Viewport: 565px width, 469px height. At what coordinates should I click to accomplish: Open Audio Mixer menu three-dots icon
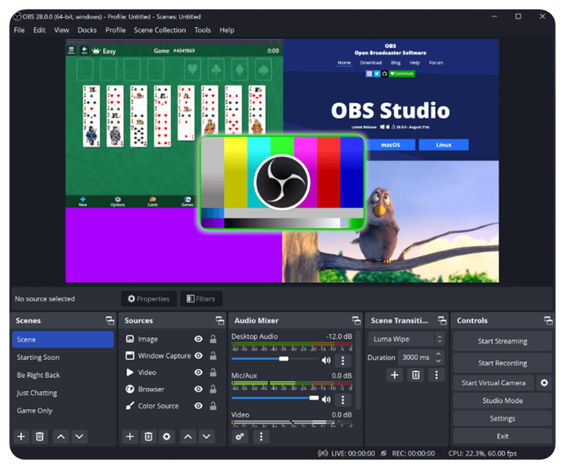click(x=261, y=436)
